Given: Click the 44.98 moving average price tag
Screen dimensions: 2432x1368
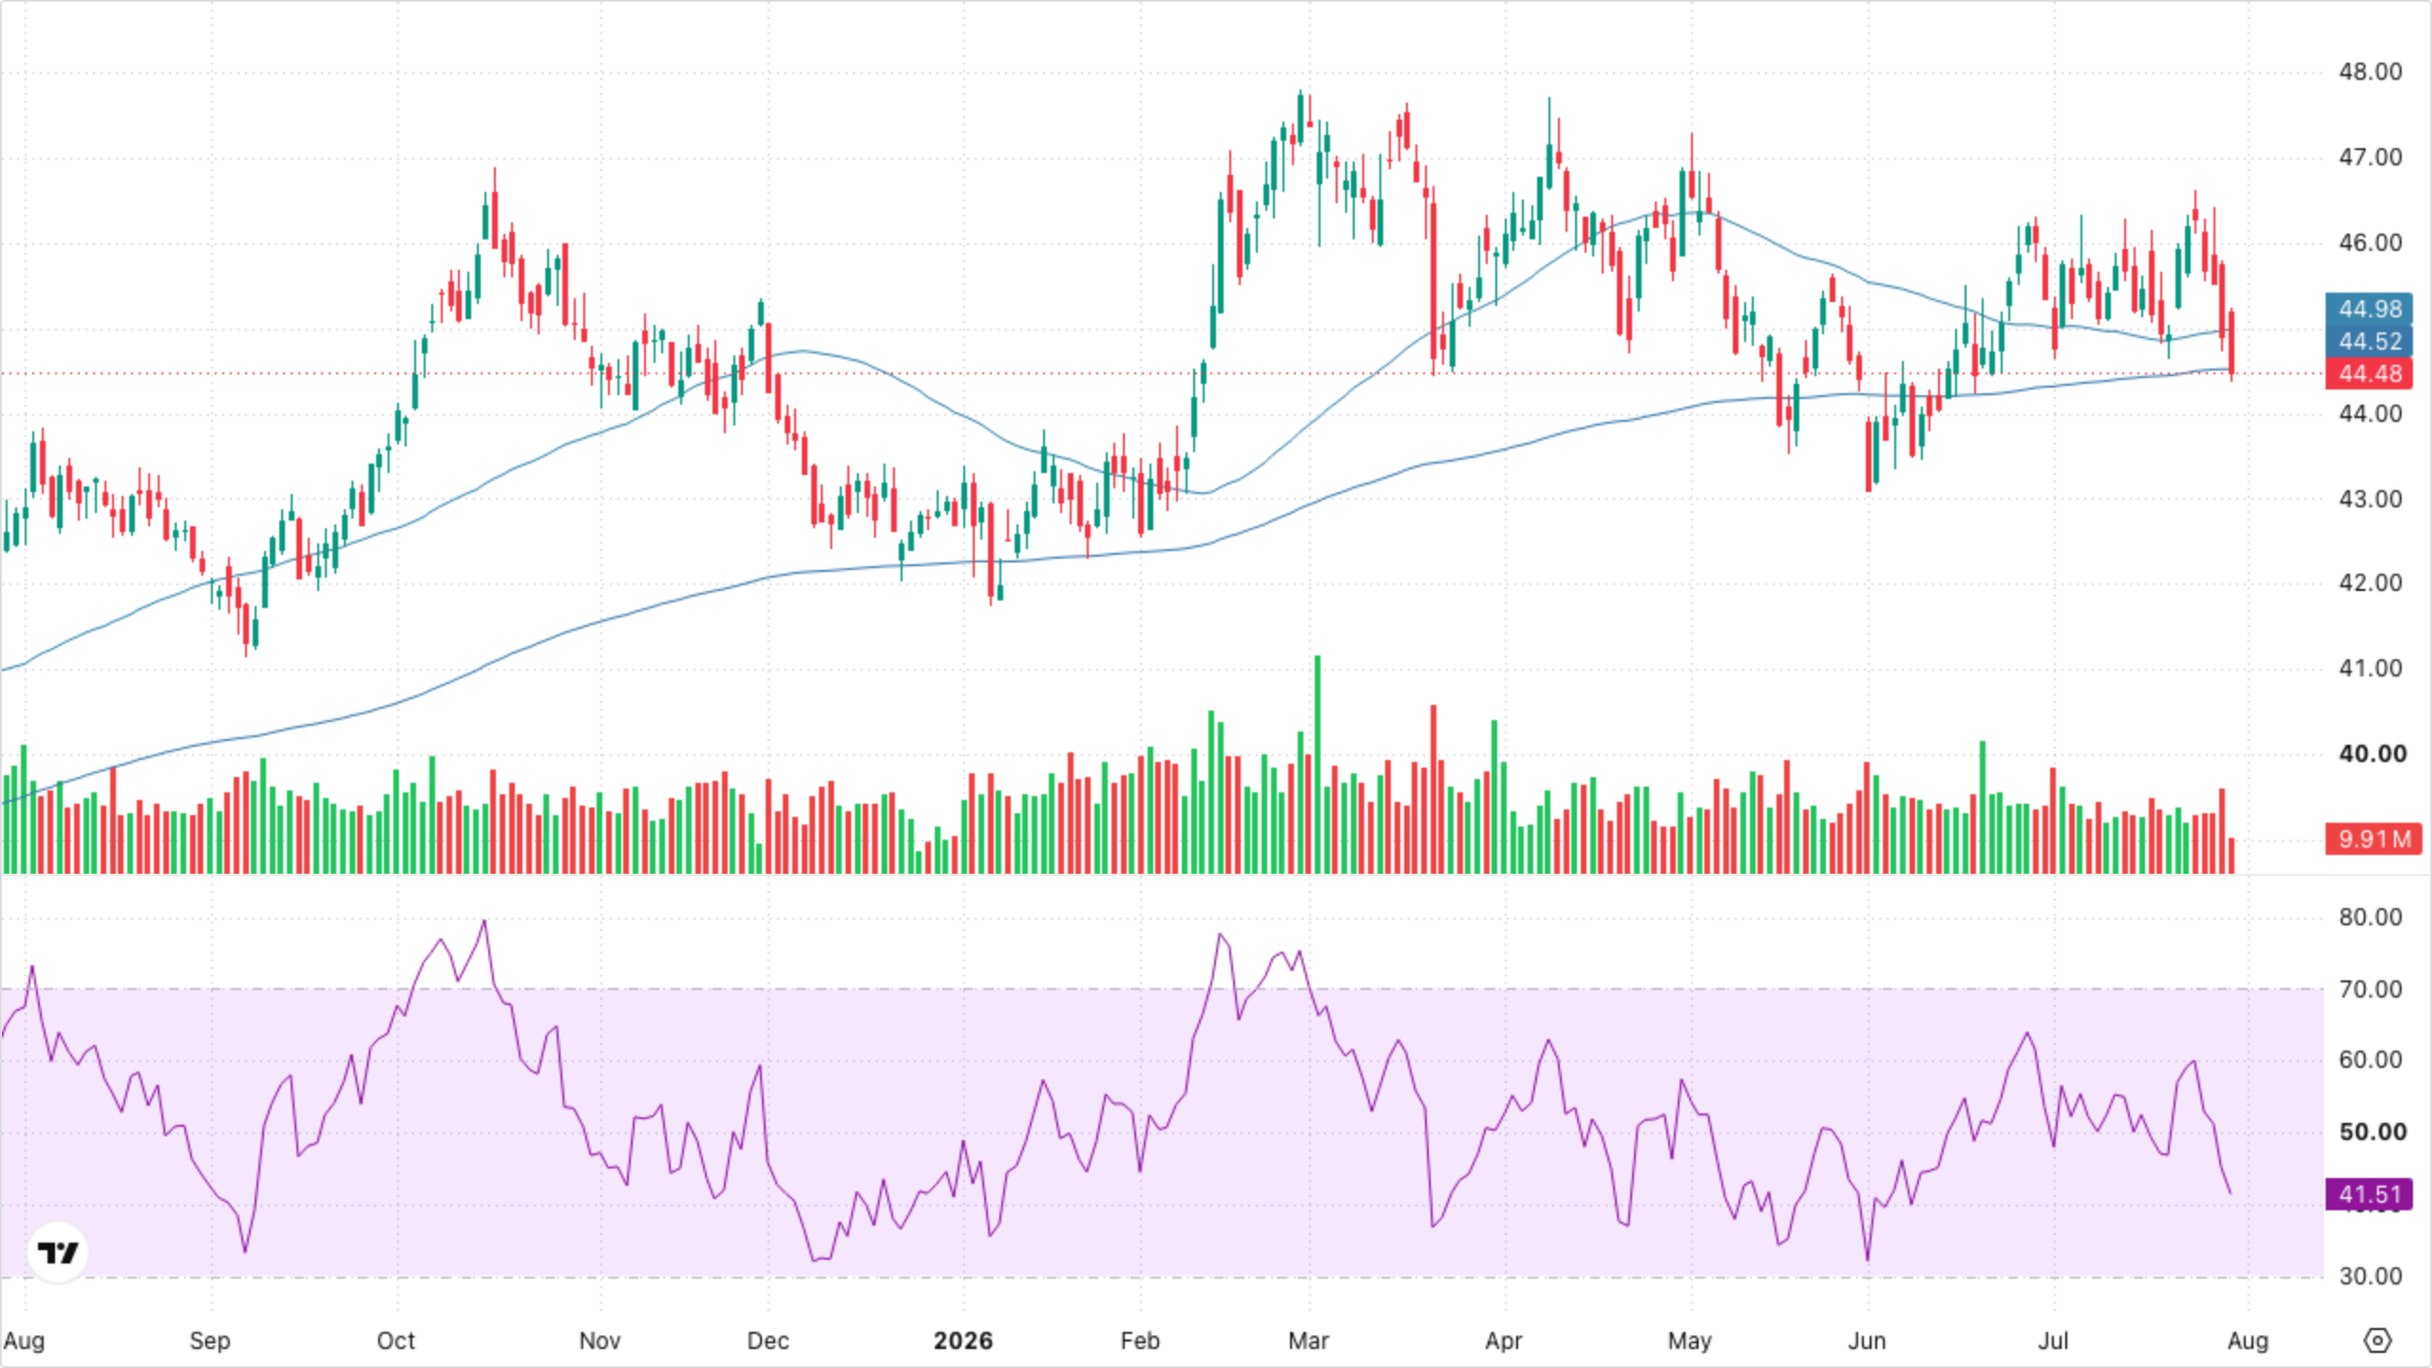Looking at the screenshot, I should pos(2369,309).
